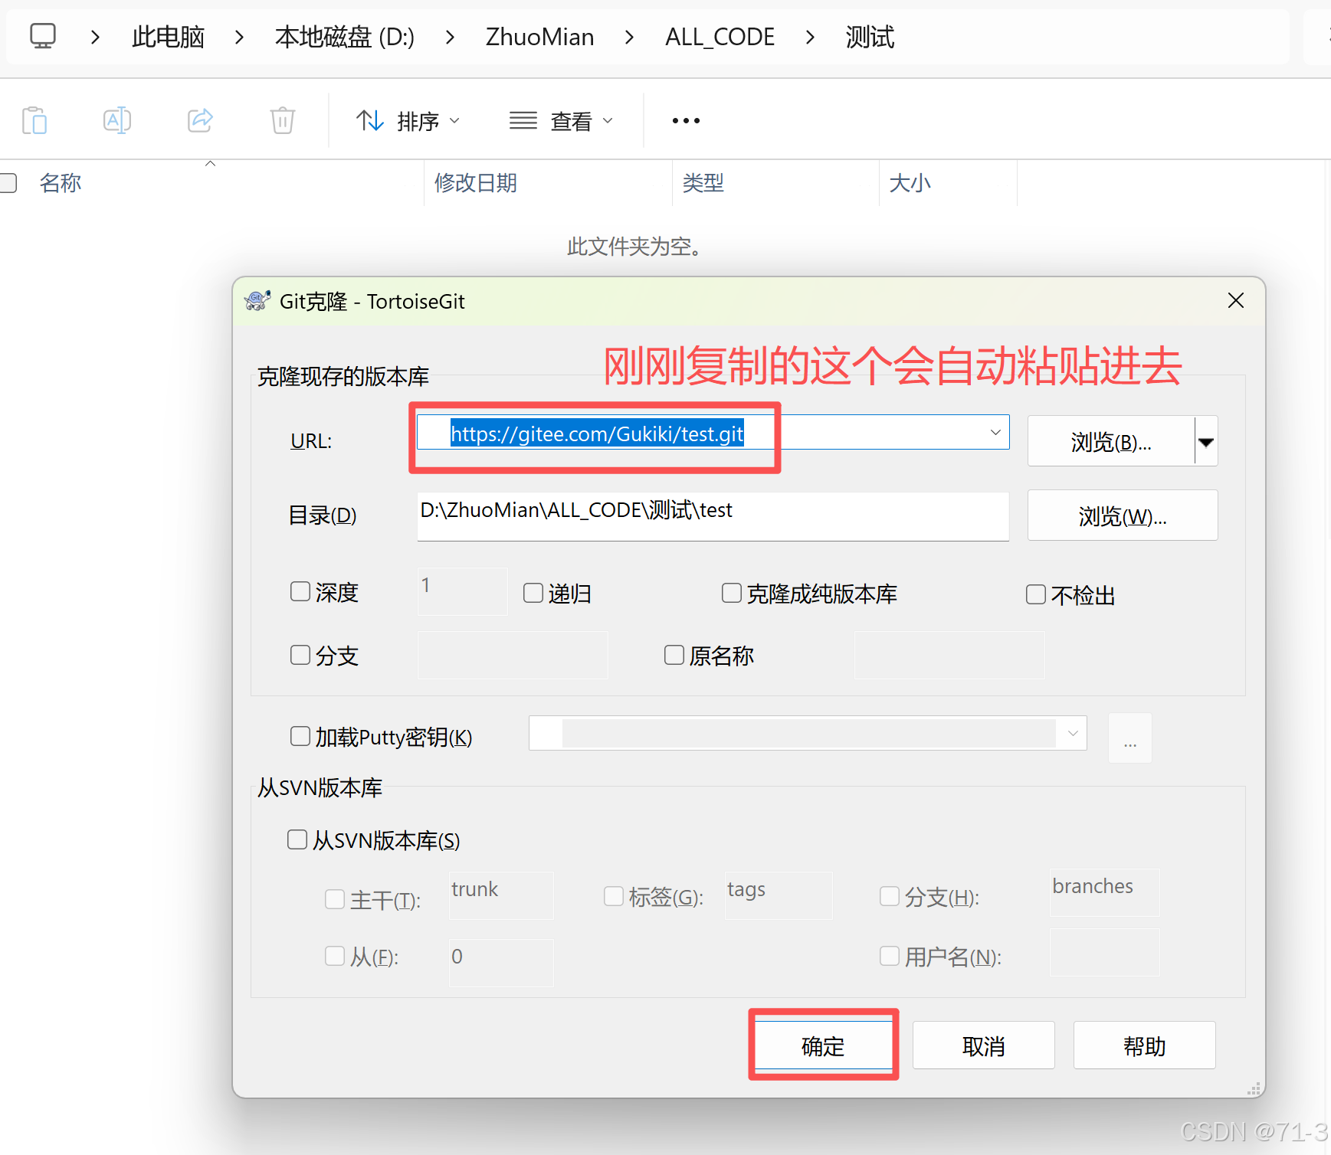Expand chevron after 本地磁盘 (D:) in breadcrumb
The image size is (1331, 1155).
click(x=450, y=37)
